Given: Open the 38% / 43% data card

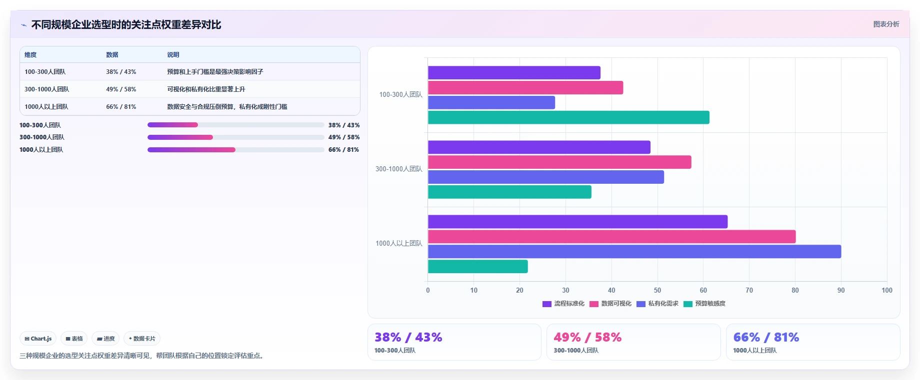Looking at the screenshot, I should (454, 342).
